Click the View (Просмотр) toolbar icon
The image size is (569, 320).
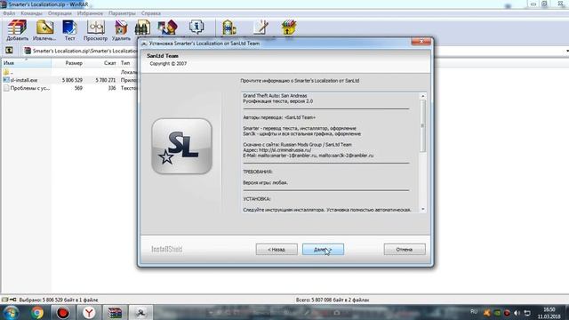(x=95, y=30)
